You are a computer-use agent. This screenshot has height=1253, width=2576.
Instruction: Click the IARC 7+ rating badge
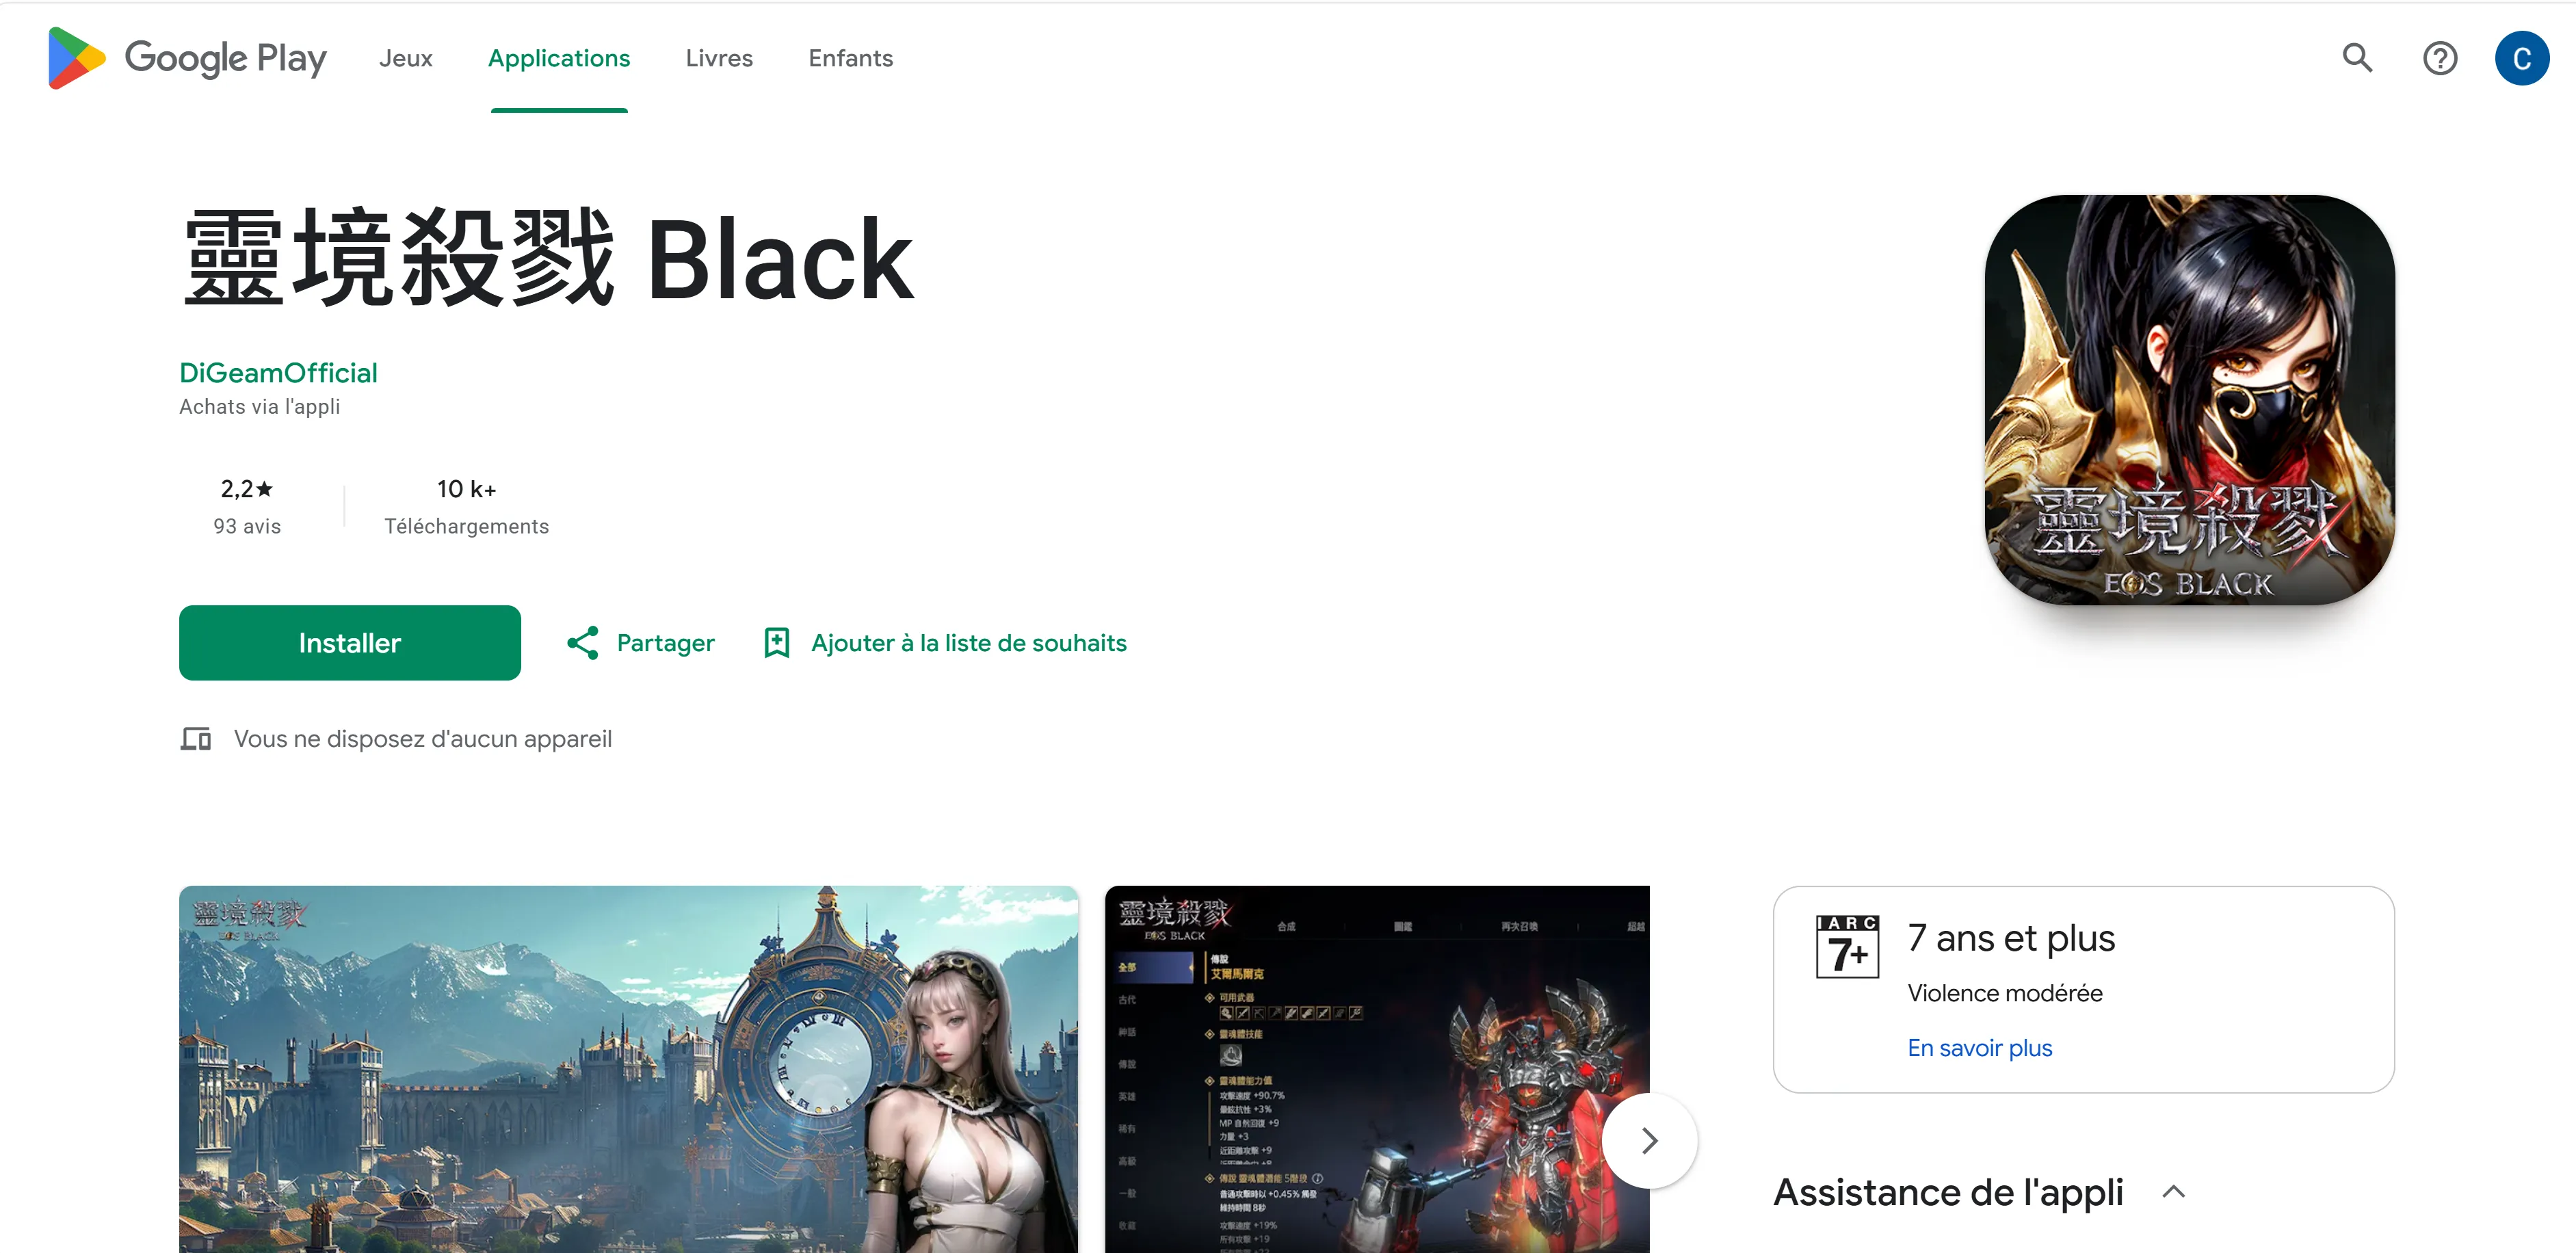[1847, 946]
